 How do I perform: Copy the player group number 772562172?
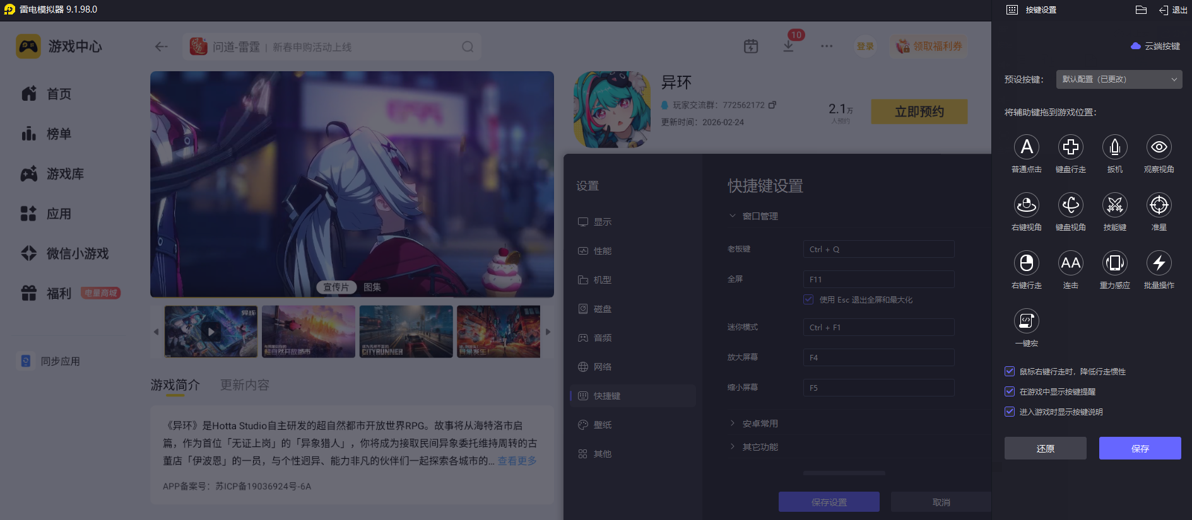point(772,105)
